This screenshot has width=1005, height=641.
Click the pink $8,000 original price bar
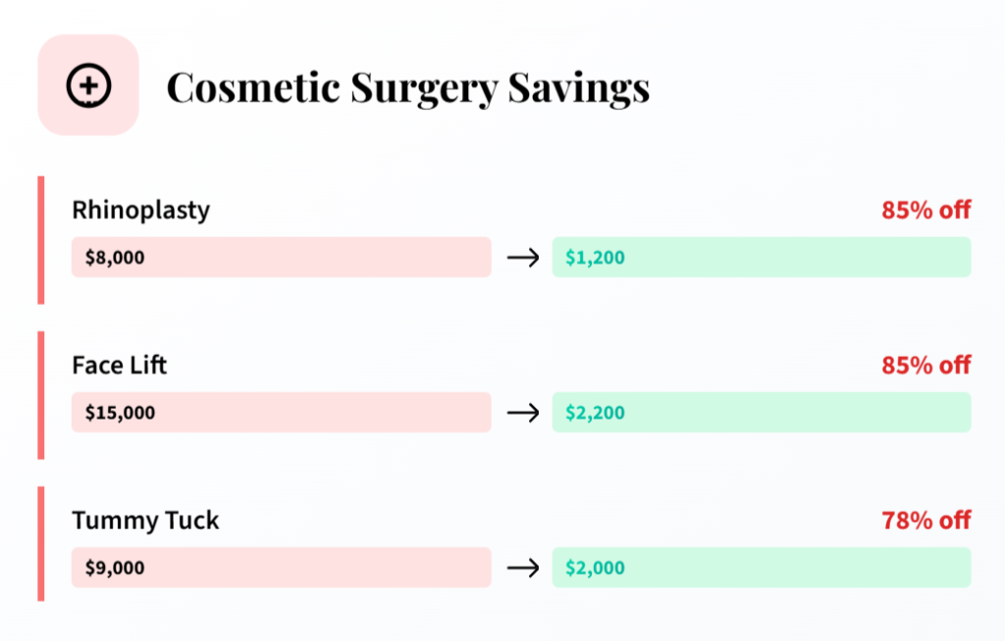281,258
